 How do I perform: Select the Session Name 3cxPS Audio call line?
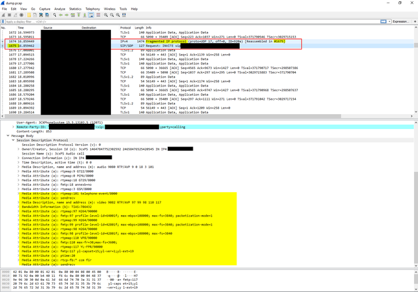(53, 154)
